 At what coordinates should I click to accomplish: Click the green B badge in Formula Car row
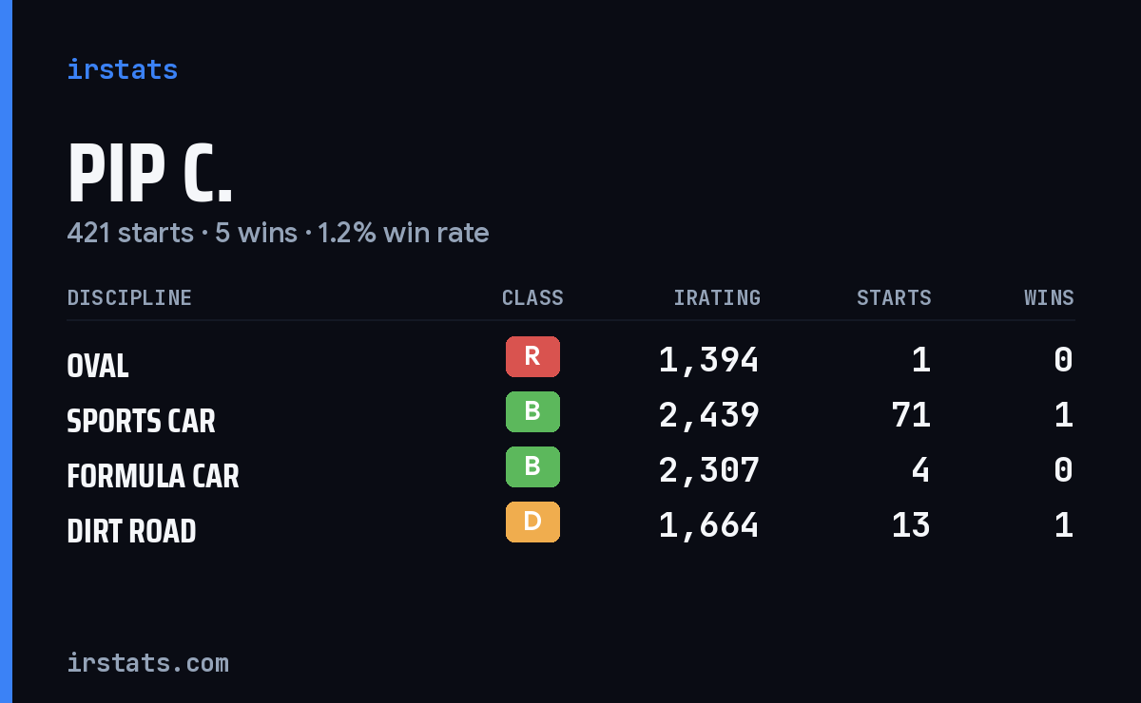532,466
